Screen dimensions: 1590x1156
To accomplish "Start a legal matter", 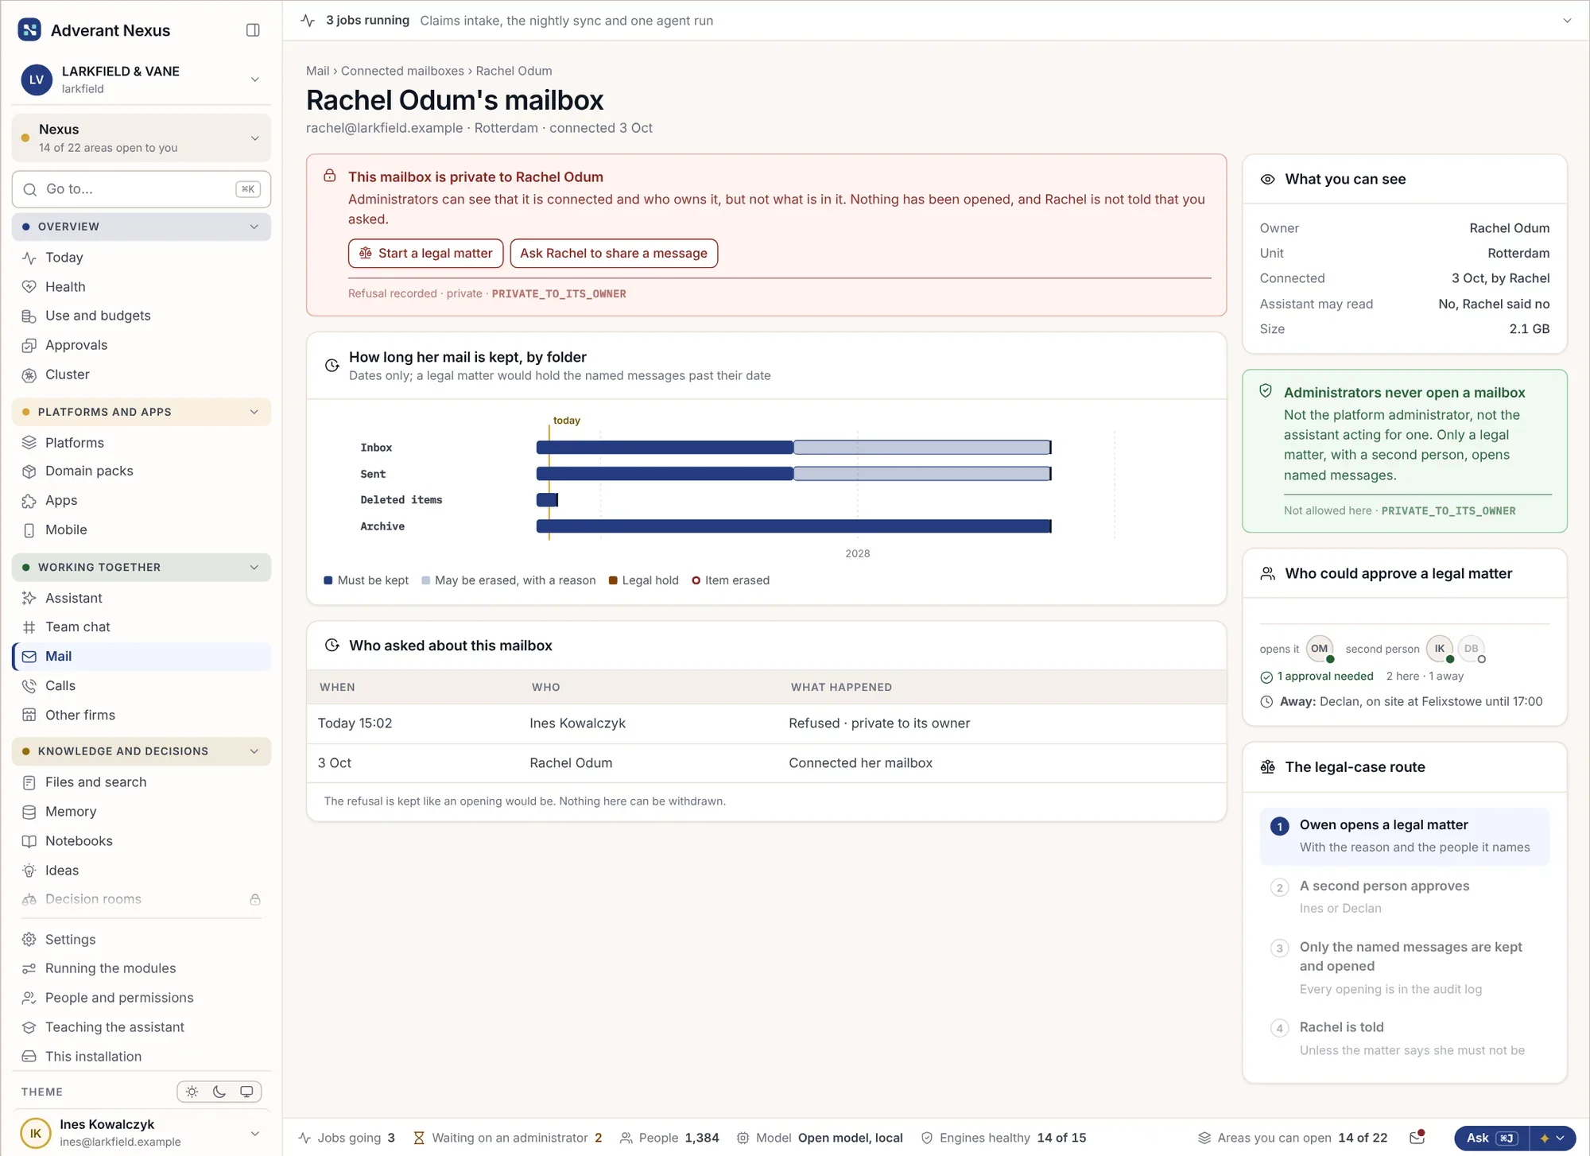I will (x=425, y=254).
